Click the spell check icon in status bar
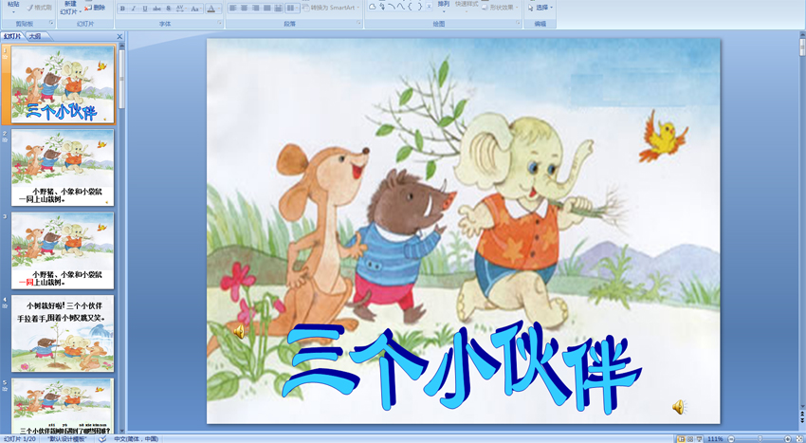 [102, 439]
